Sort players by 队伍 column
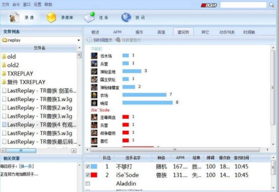This screenshot has height=192, width=279. 107,158
